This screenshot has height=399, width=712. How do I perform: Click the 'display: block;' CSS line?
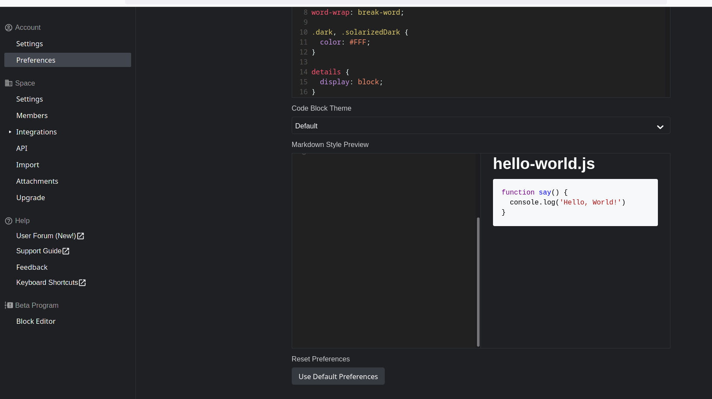(351, 82)
